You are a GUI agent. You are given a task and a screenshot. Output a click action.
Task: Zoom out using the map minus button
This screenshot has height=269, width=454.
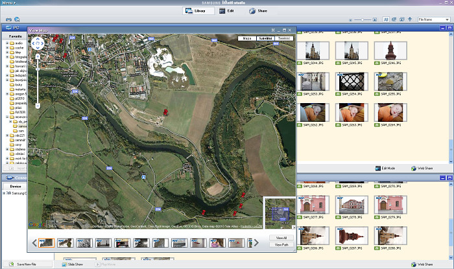coord(38,105)
